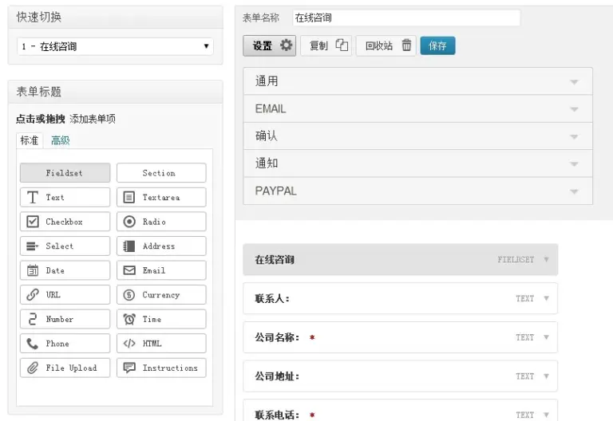Screen dimensions: 613x421
Task: Click the Text button label
Action: [55, 197]
